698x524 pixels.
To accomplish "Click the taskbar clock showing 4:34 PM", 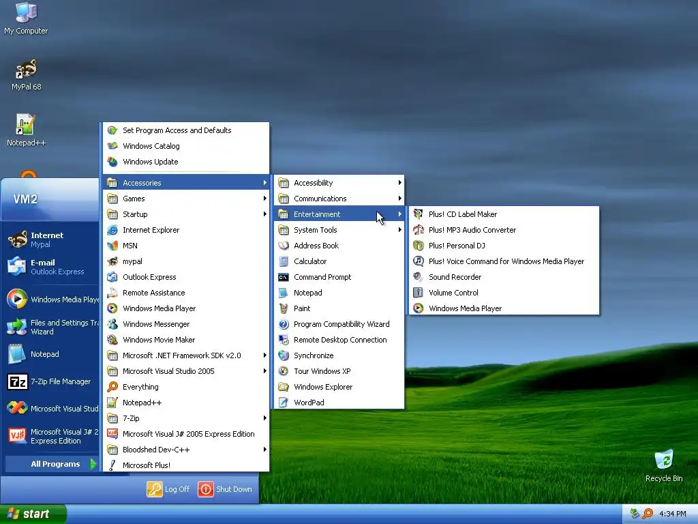I will 672,514.
